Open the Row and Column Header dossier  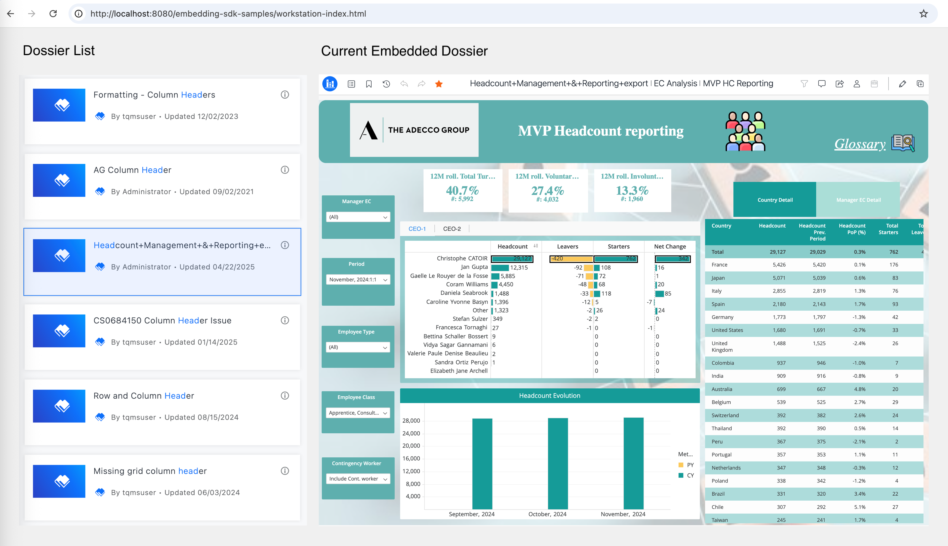(144, 396)
